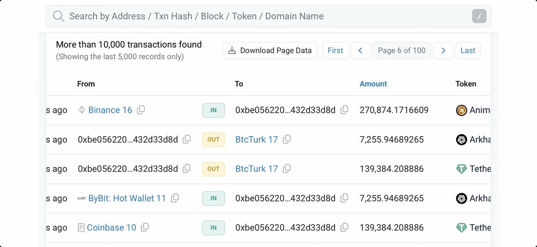Download Page Data button
The height and width of the screenshot is (247, 537).
270,51
